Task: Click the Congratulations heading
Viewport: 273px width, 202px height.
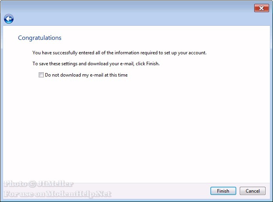Action: click(x=40, y=38)
